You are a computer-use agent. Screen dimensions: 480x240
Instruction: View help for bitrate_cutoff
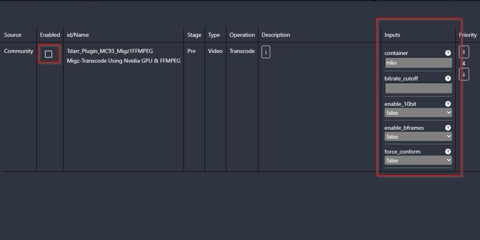click(x=448, y=78)
